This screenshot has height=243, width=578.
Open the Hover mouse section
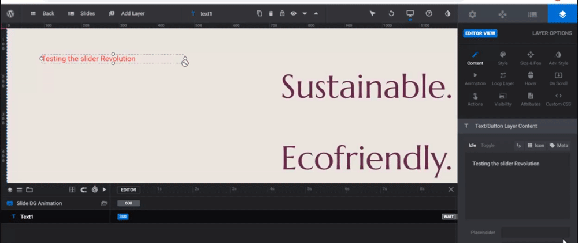click(531, 79)
